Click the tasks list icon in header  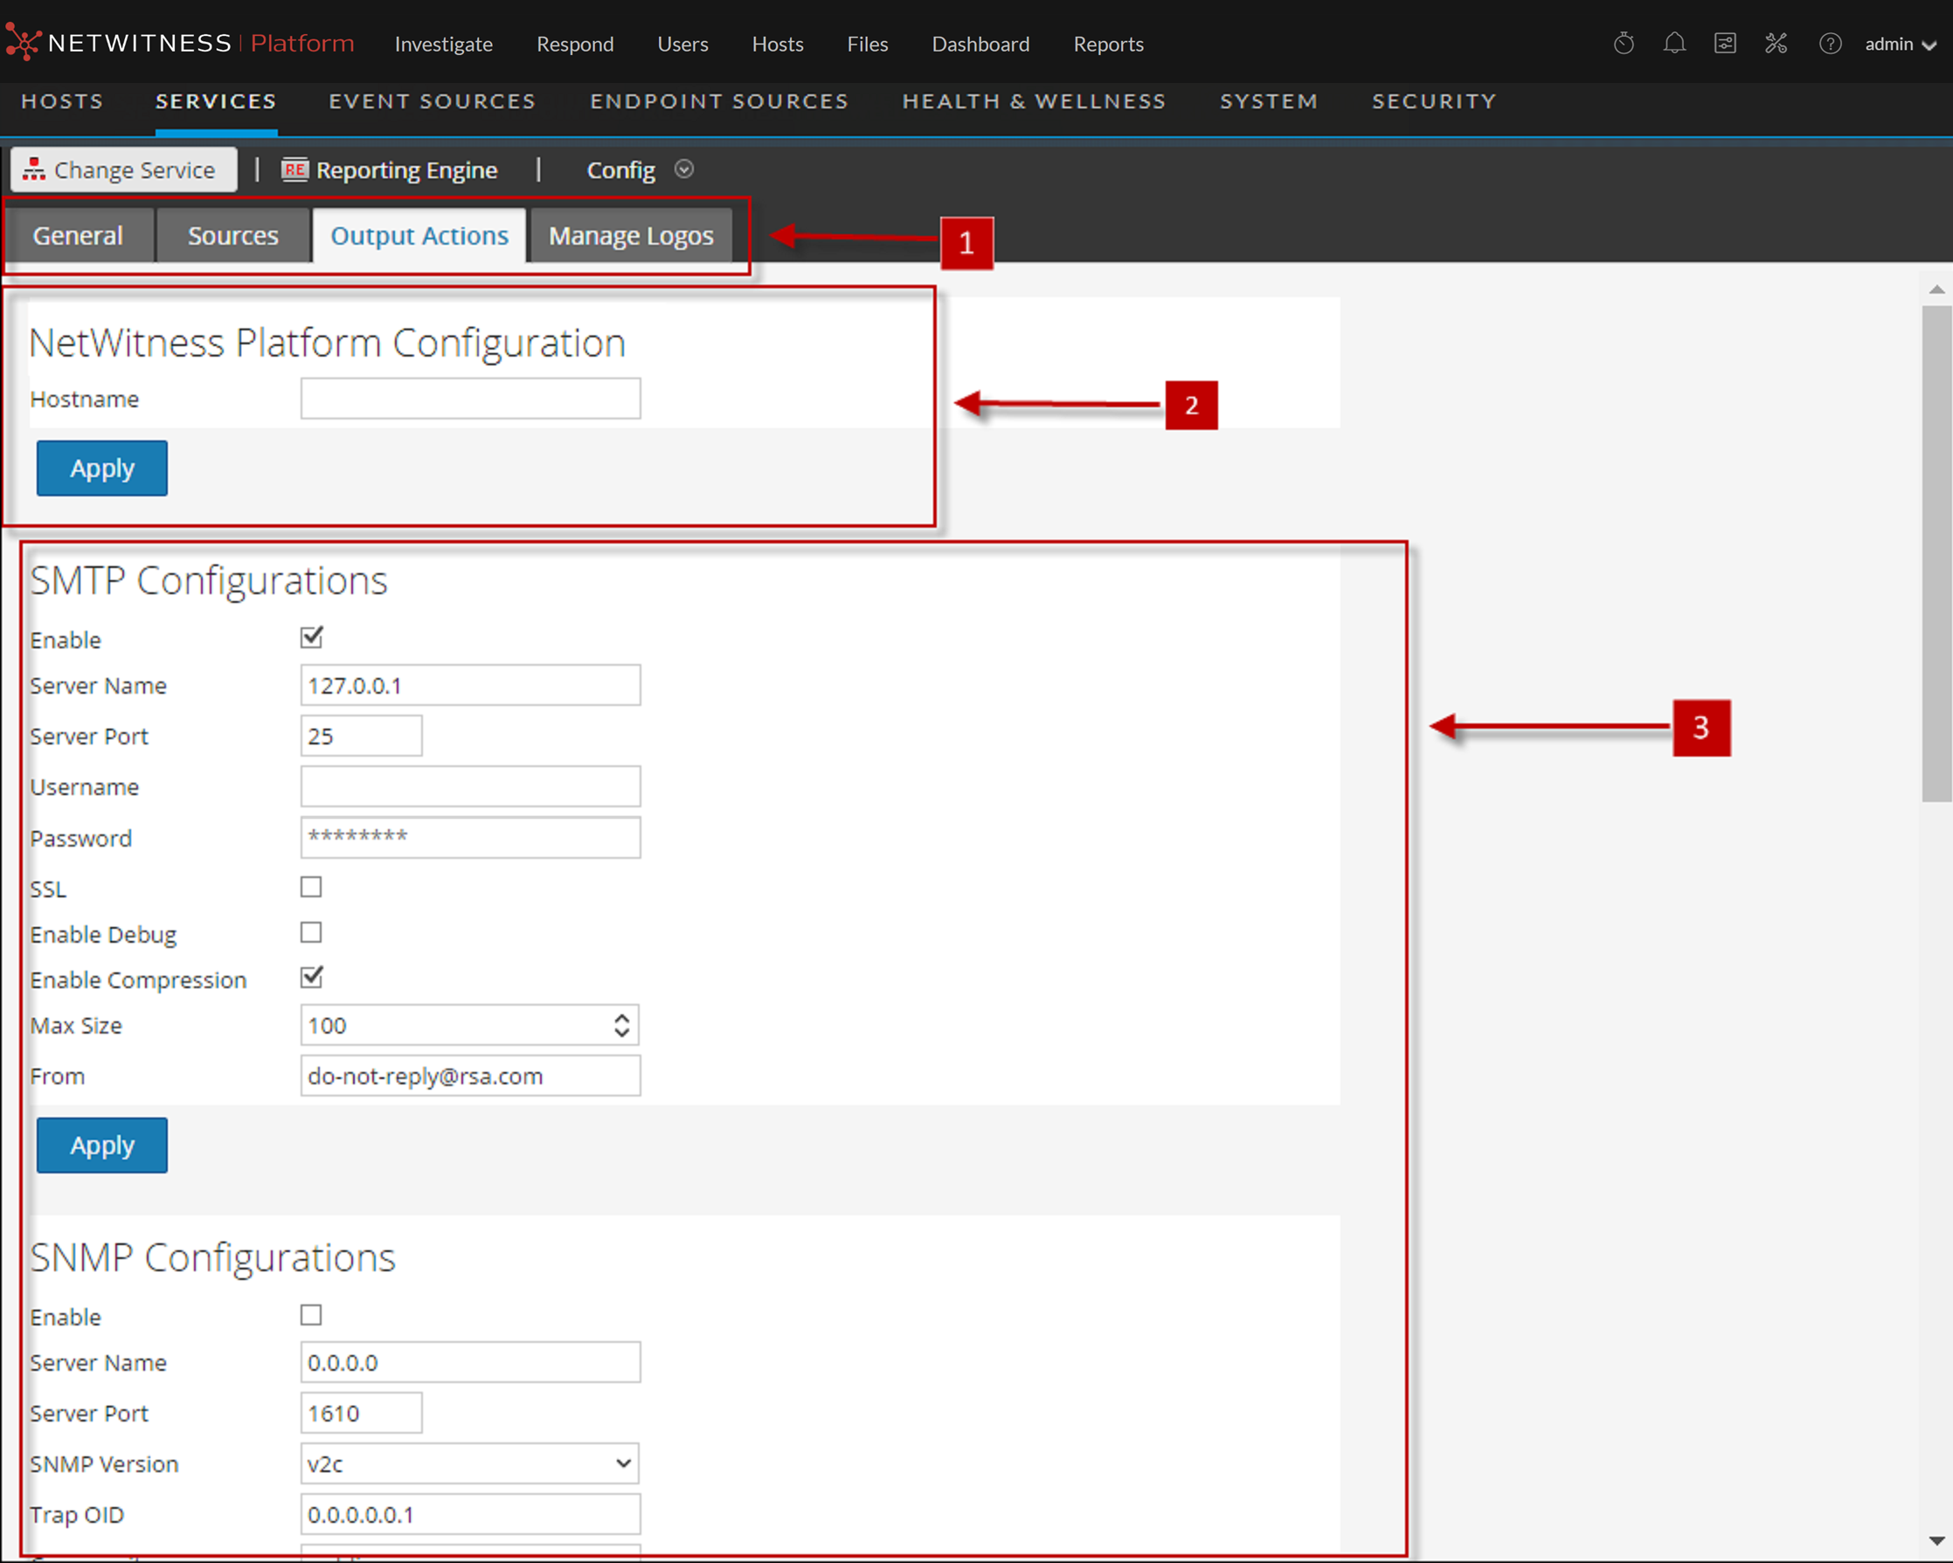(x=1725, y=44)
